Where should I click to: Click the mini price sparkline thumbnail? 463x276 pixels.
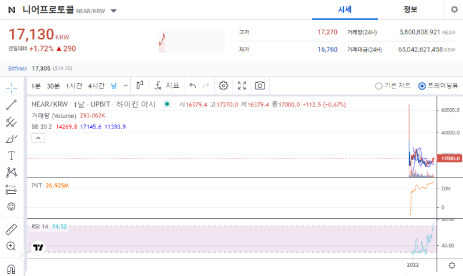coord(192,41)
